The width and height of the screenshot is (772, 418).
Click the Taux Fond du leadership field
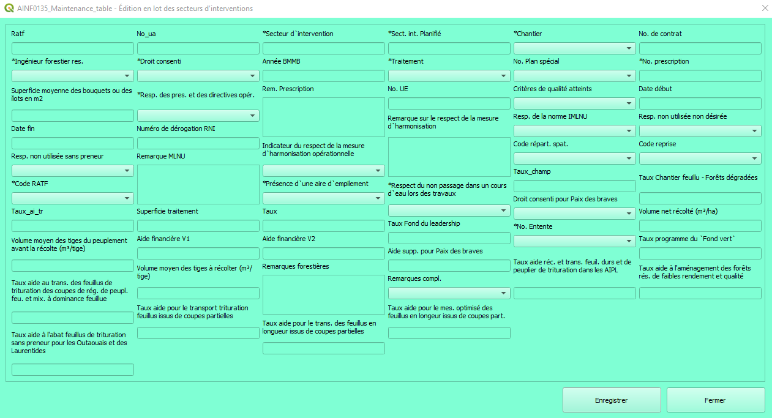point(449,238)
